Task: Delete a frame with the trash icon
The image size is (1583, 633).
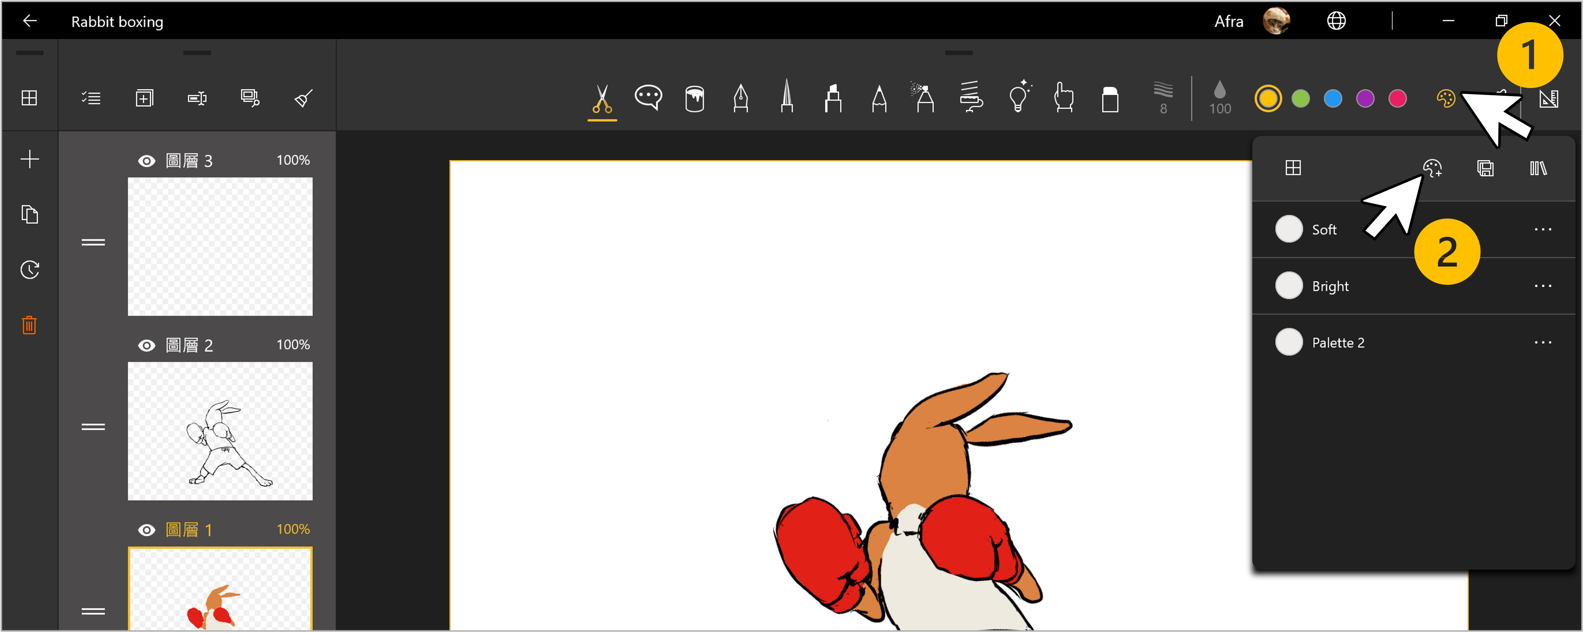Action: [x=29, y=325]
